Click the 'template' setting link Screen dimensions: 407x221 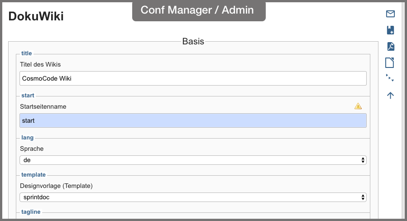(x=34, y=174)
